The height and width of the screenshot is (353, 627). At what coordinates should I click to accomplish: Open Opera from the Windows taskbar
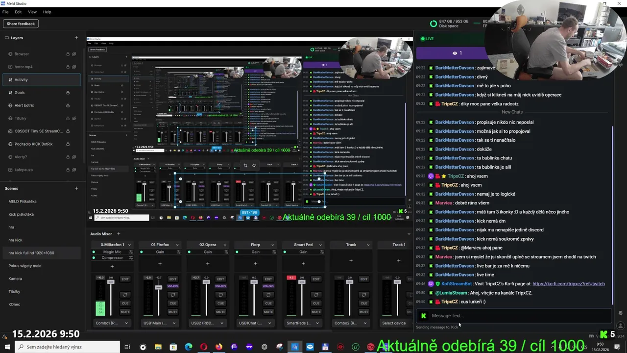coord(204,347)
